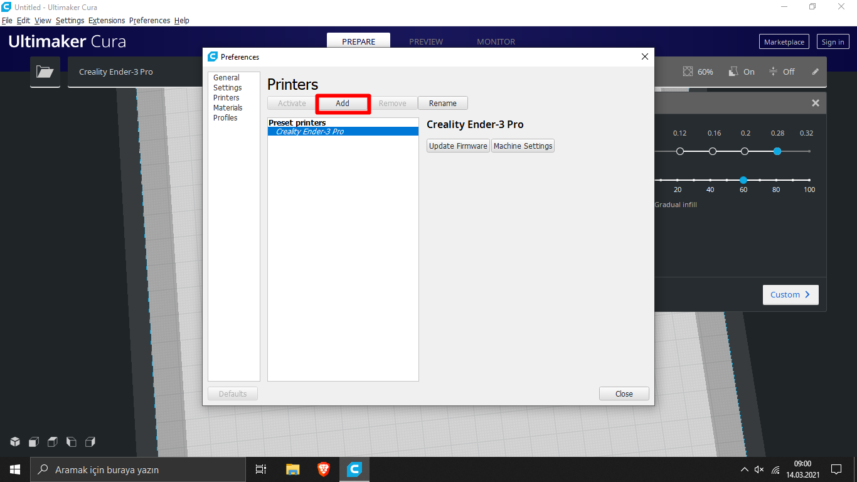Screen dimensions: 857x482
Task: Open Machine Settings
Action: 523,146
